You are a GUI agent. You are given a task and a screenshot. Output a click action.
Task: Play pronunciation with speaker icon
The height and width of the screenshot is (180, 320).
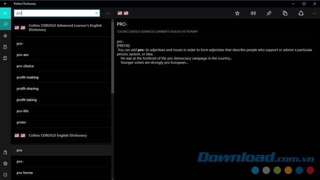point(253,13)
